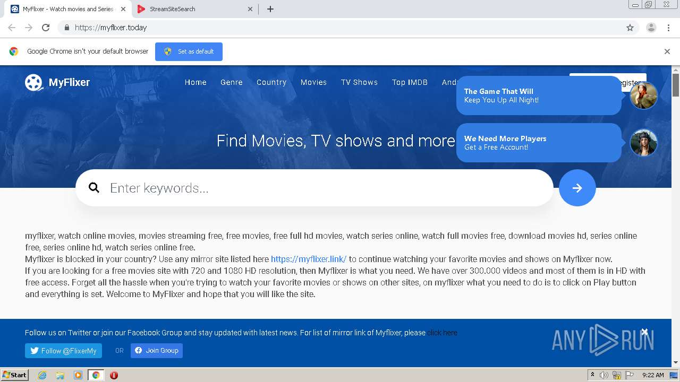Click the Action Center flag icon

[x=630, y=375]
